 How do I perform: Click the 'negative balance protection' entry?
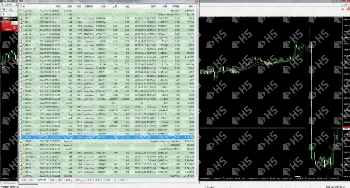165,141
